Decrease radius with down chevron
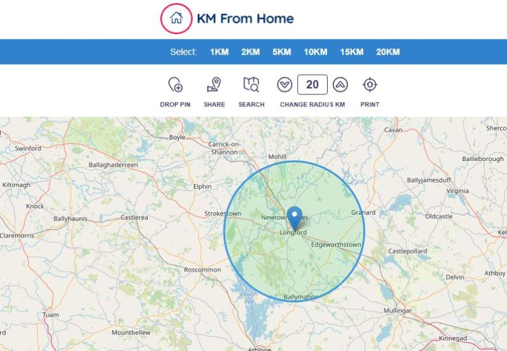 pyautogui.click(x=285, y=85)
